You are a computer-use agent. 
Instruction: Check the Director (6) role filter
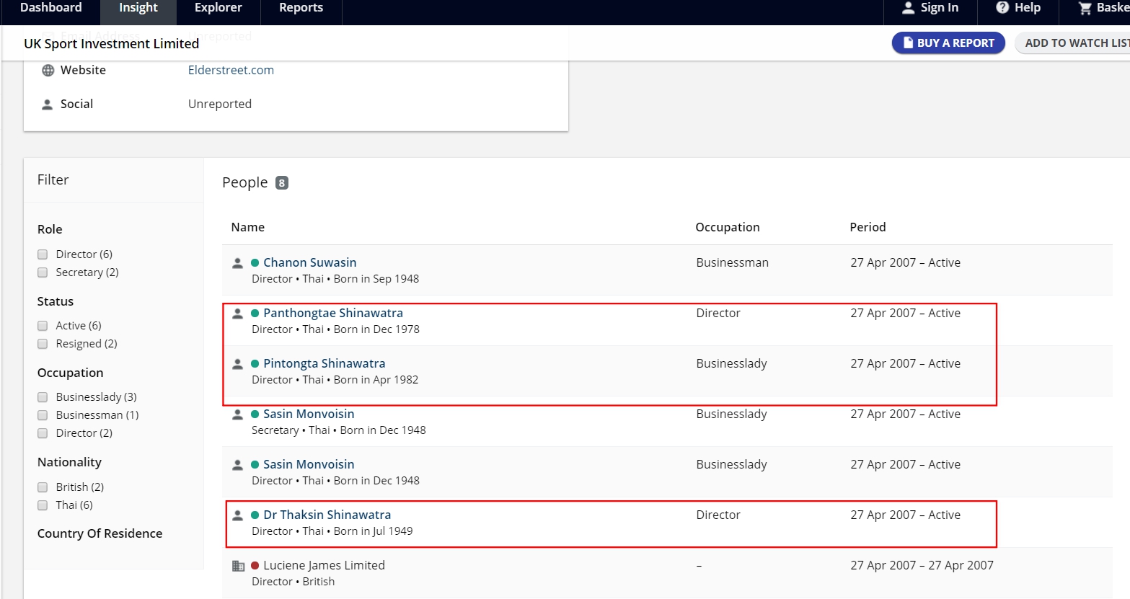43,254
